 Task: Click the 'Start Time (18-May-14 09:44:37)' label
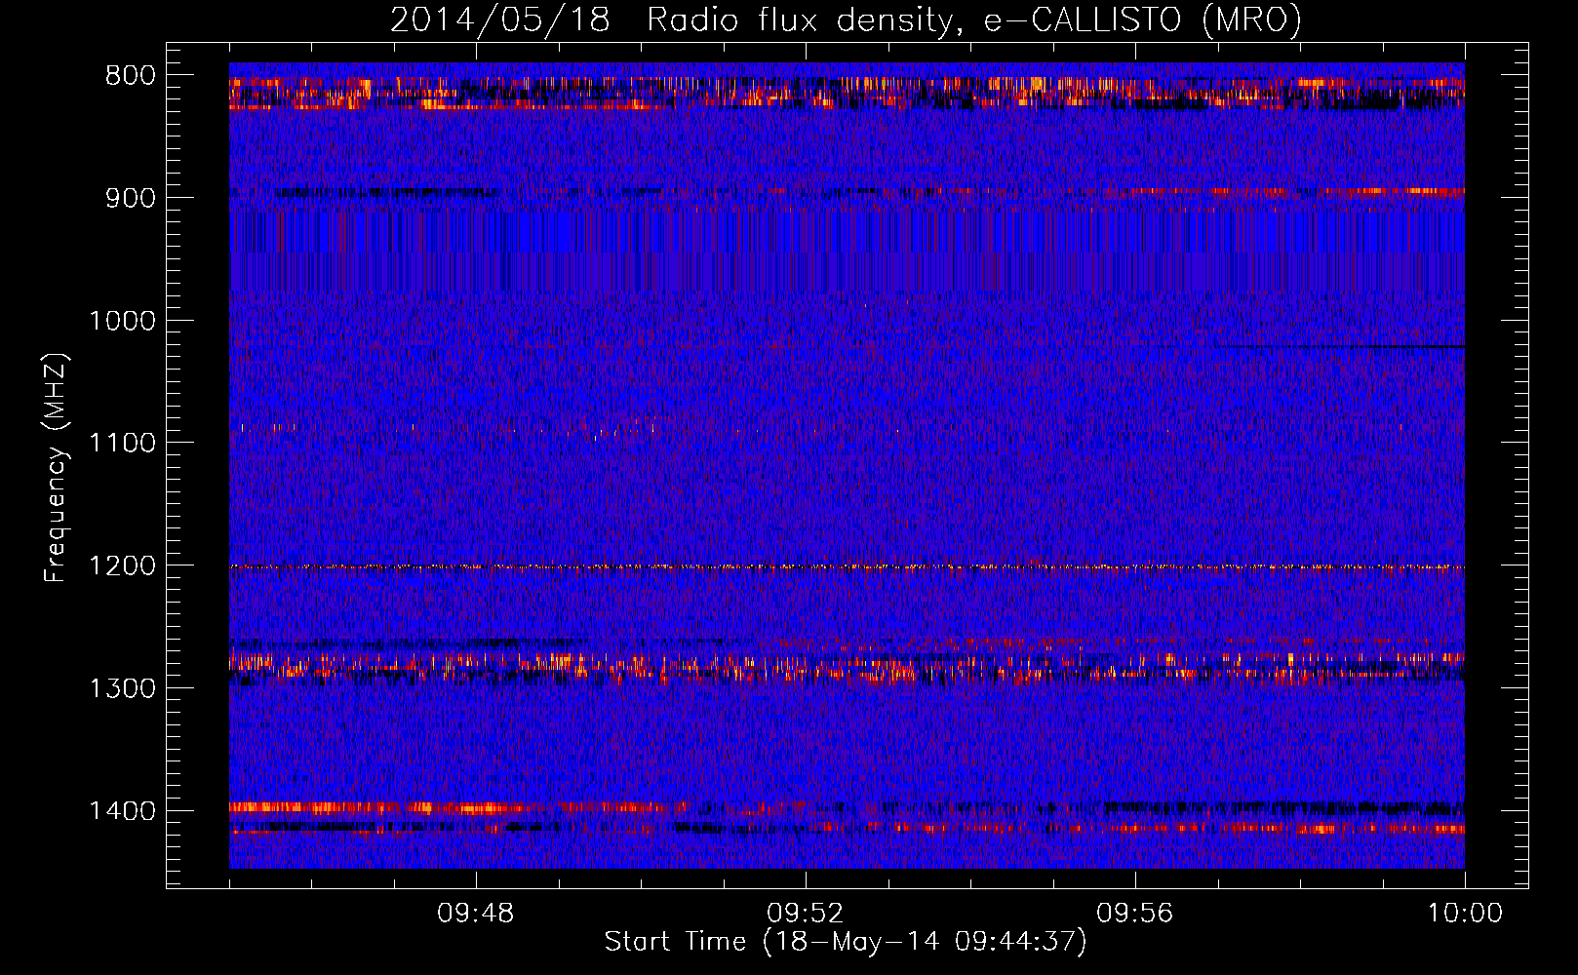[x=846, y=942]
